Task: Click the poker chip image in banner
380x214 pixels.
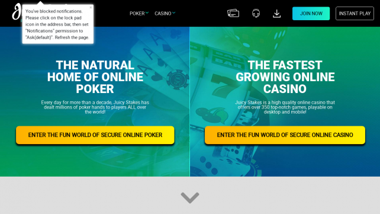Action: 178,79
